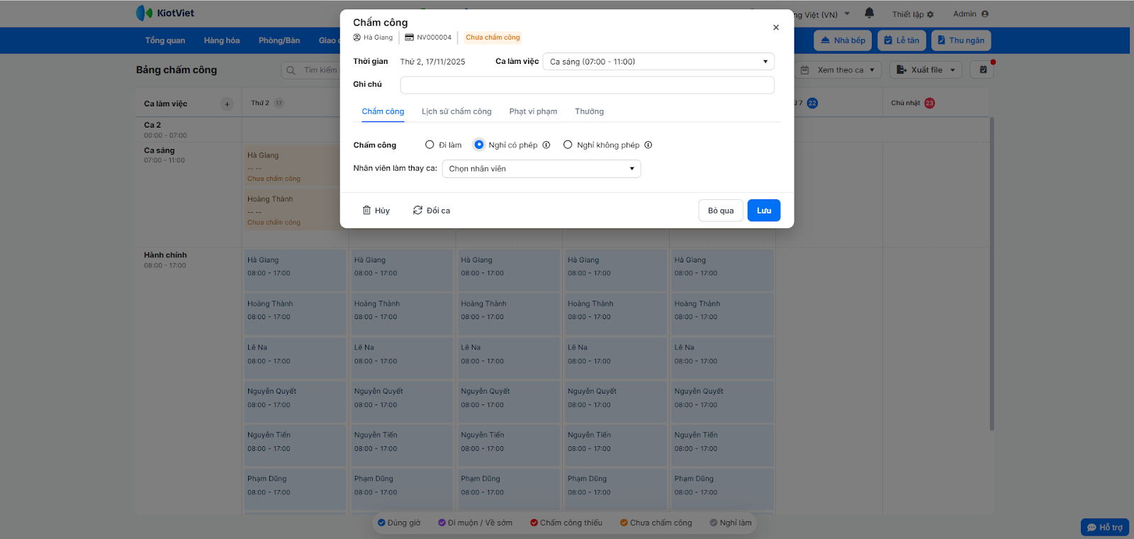Click Hoàng Thành's Ca sáng shift card

[x=292, y=210]
